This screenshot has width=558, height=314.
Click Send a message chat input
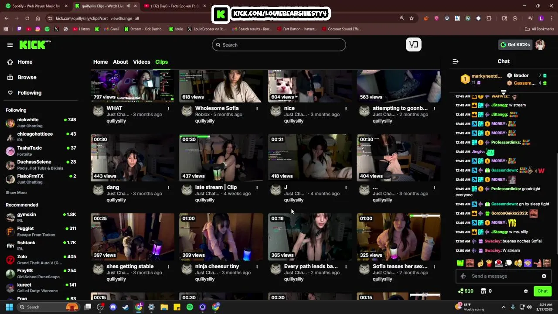(504, 276)
